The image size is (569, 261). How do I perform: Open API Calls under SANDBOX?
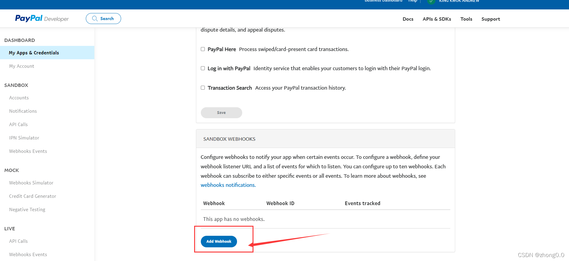pos(18,124)
